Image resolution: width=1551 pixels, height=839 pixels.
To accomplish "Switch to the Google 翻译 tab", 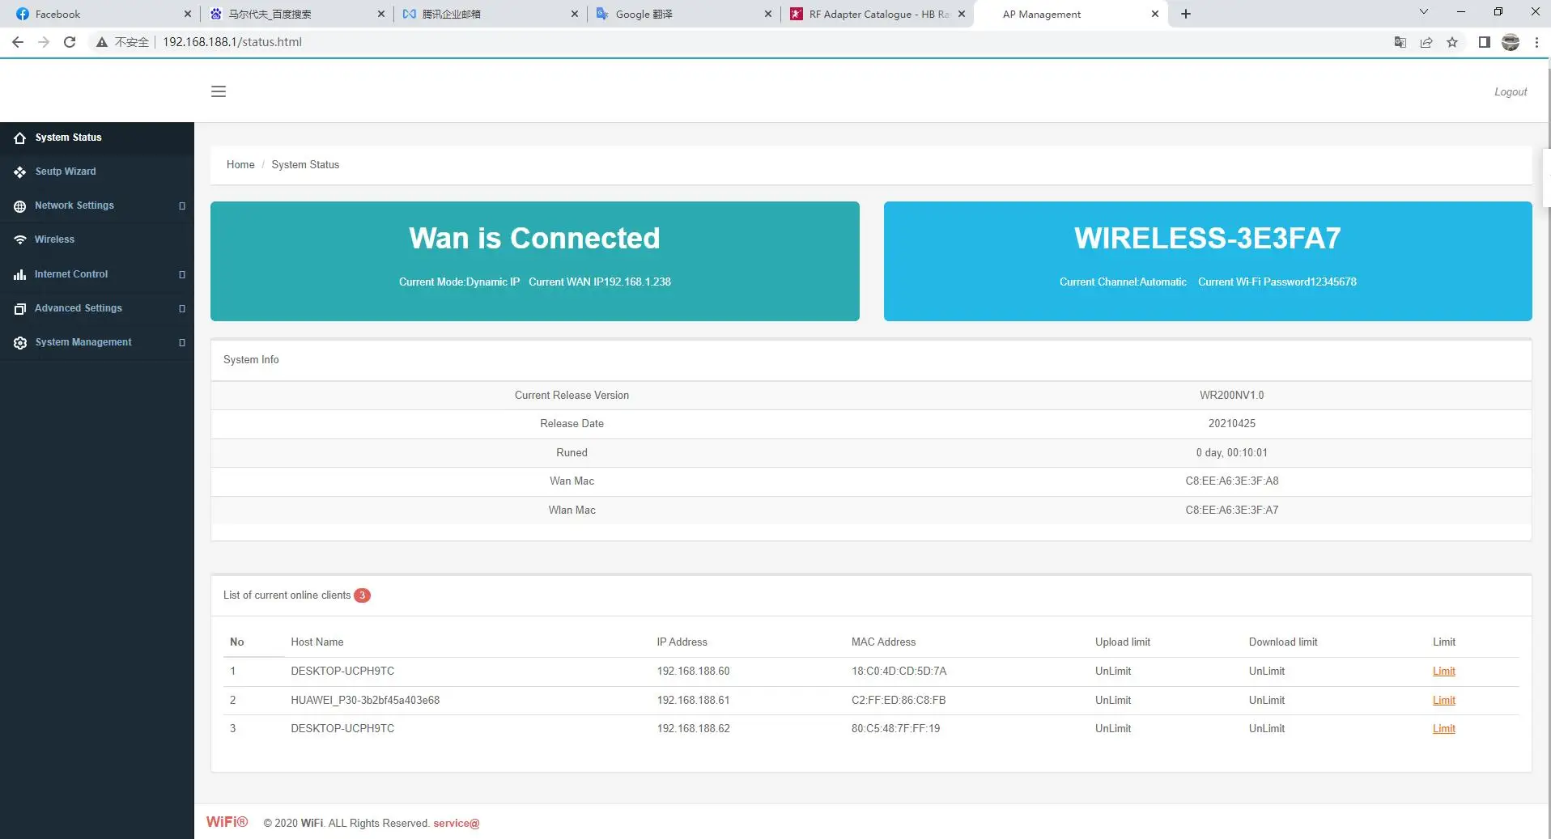I will coord(684,14).
